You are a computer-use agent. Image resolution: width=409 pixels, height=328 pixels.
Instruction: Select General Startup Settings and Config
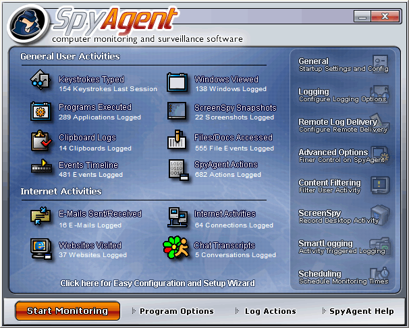coord(344,64)
